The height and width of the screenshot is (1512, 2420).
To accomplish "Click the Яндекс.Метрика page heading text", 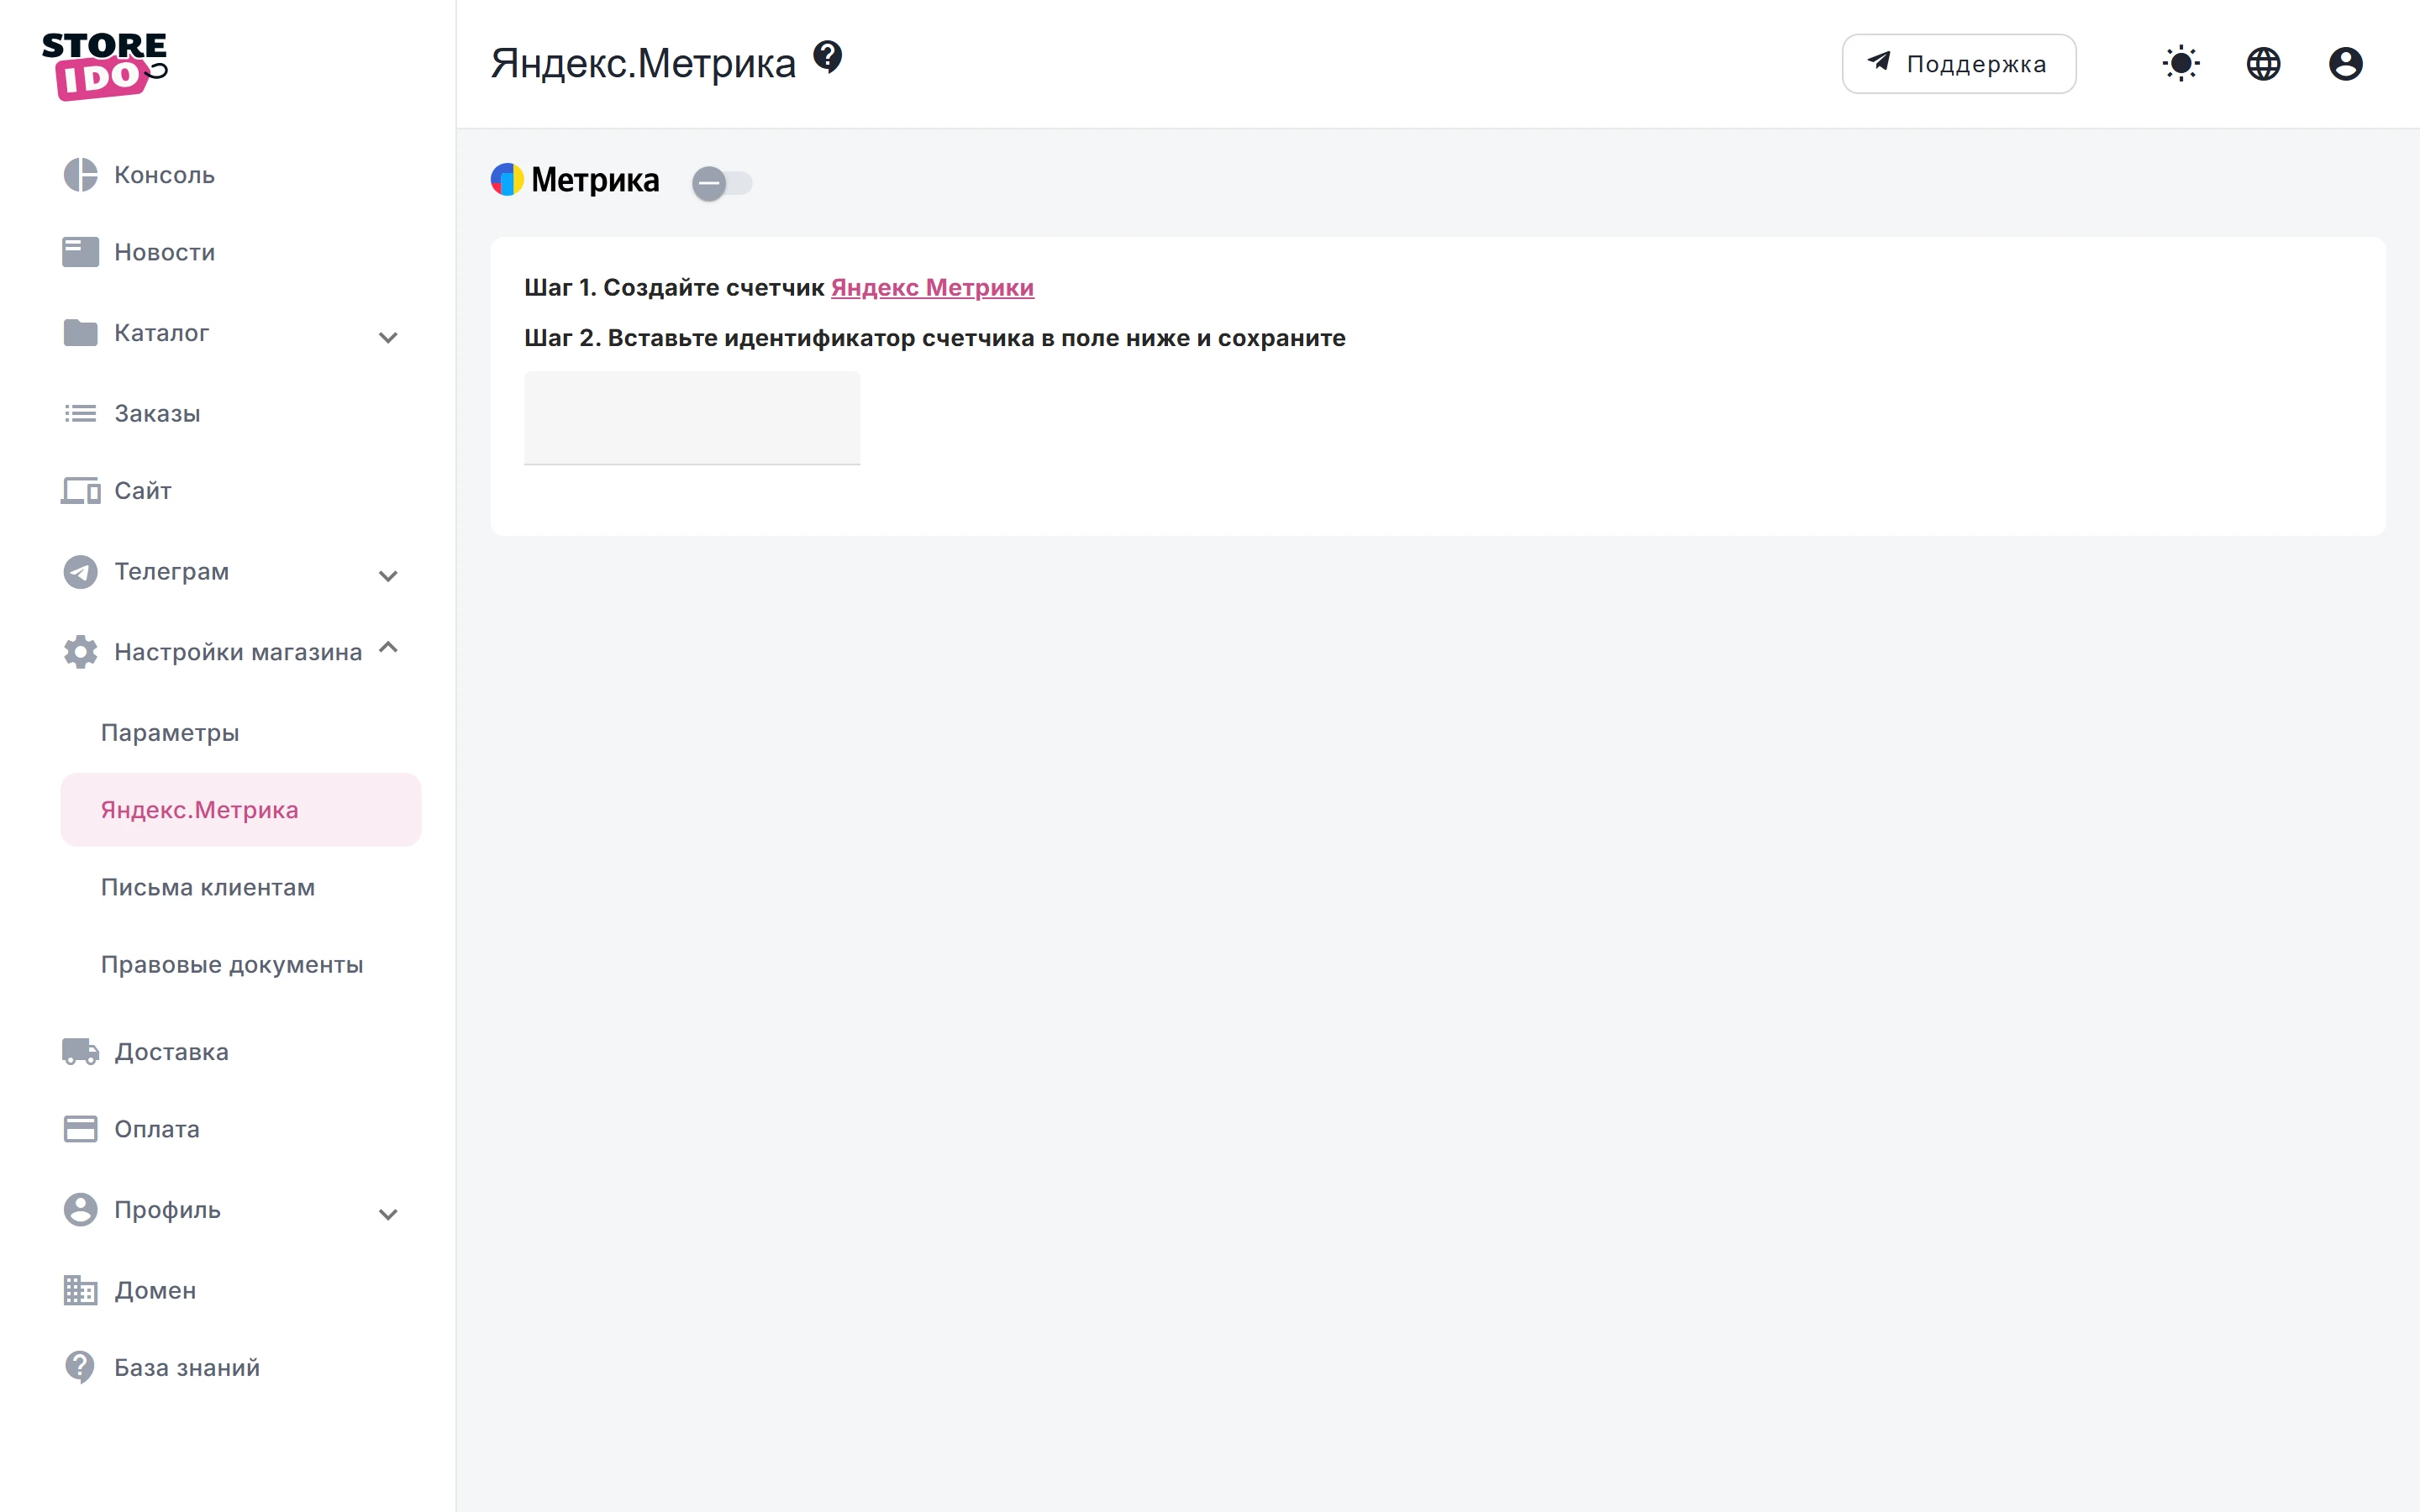I will pos(643,63).
